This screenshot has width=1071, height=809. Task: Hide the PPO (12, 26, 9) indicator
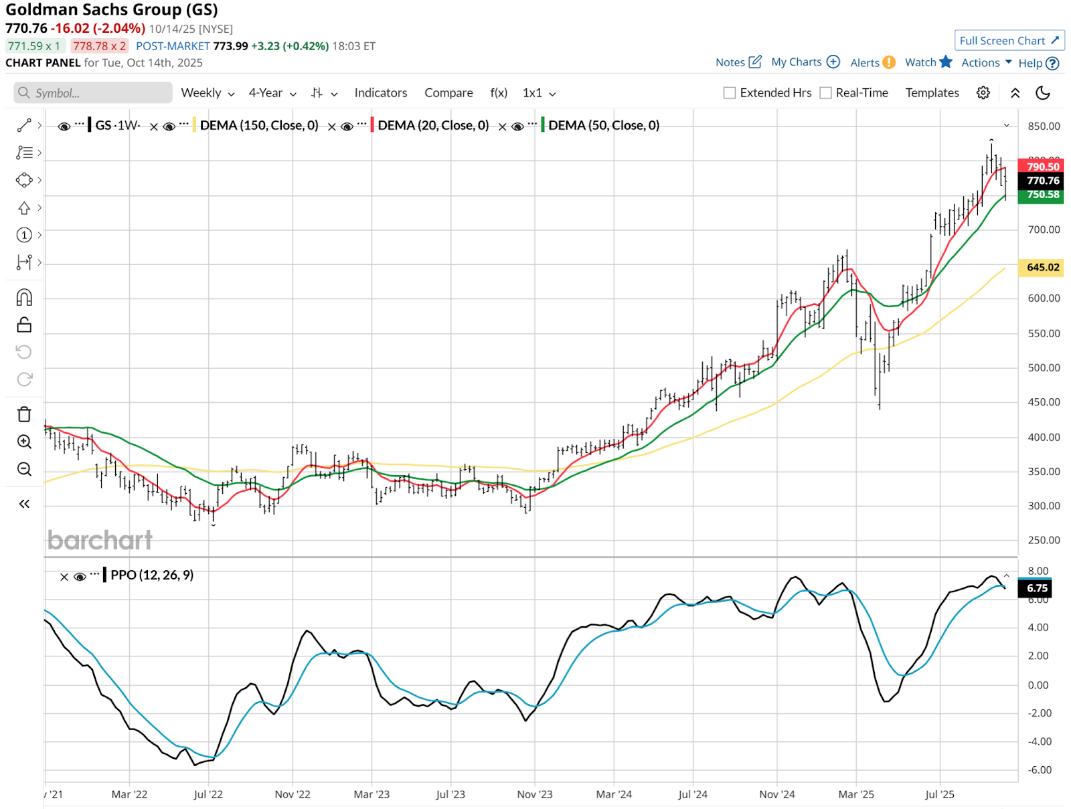(80, 576)
